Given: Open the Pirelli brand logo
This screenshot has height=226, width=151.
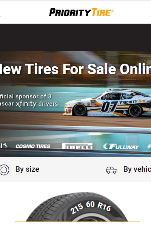Looking at the screenshot, I should 77,146.
